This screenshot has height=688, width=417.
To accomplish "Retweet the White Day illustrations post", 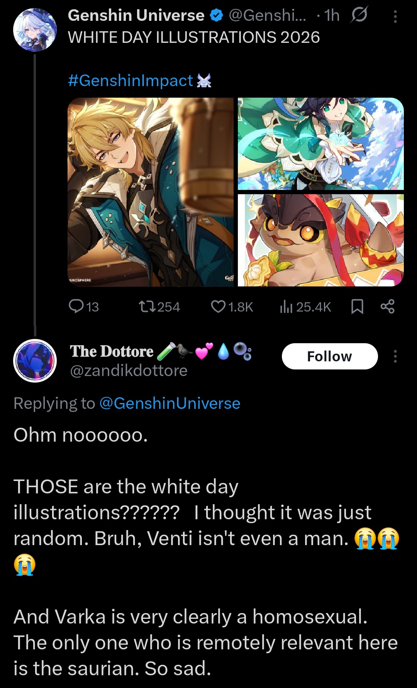I will click(x=159, y=307).
